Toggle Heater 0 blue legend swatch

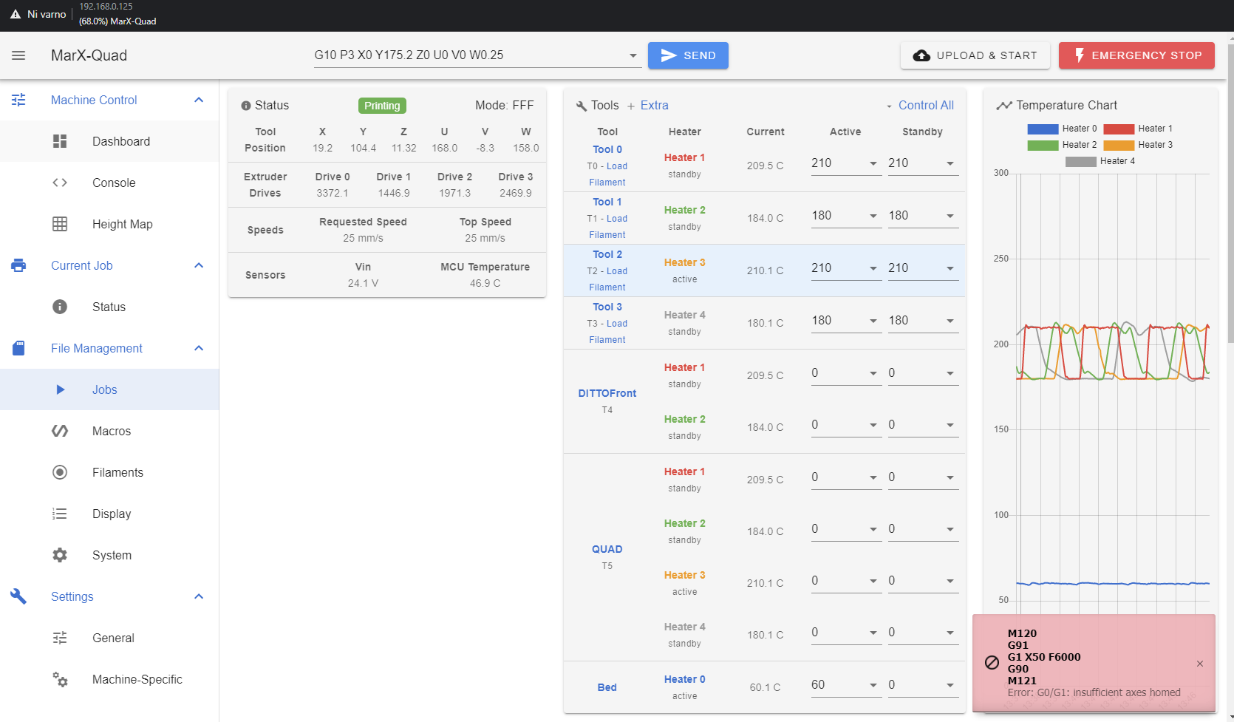pyautogui.click(x=1043, y=129)
